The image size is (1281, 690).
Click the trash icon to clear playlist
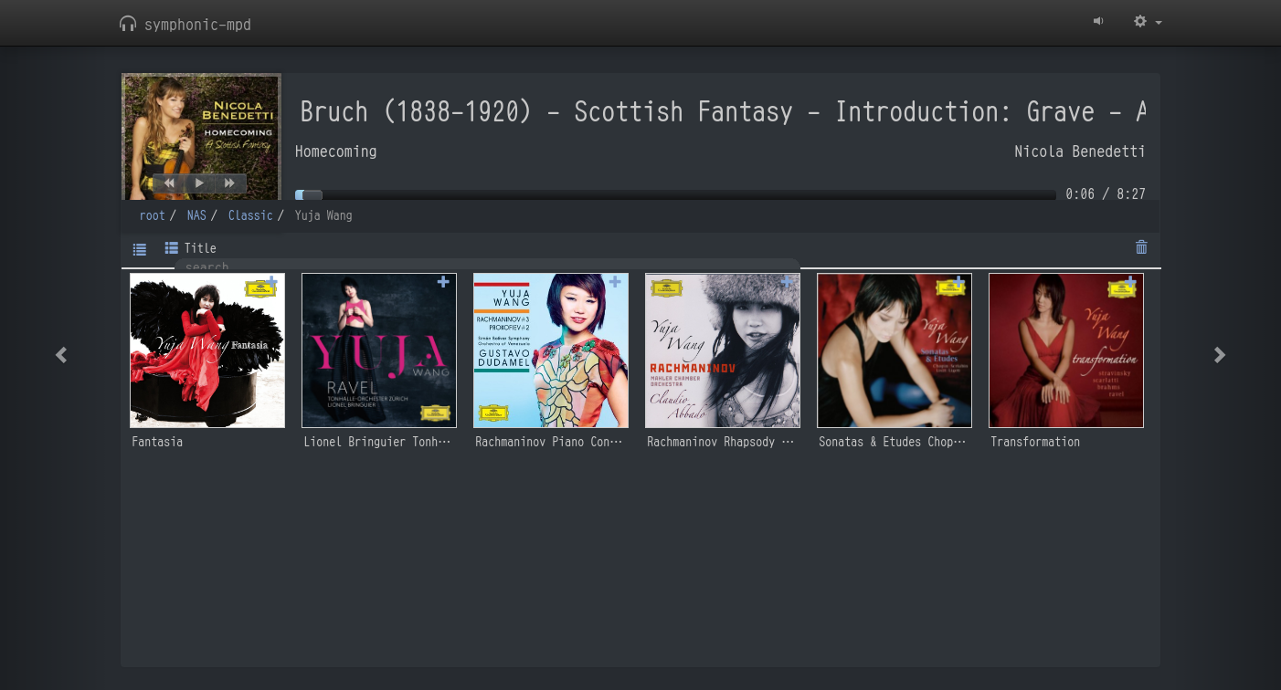point(1141,247)
